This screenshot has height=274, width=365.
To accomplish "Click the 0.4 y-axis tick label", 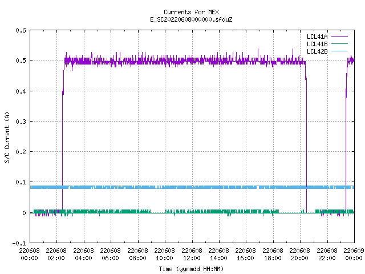I will point(21,91).
